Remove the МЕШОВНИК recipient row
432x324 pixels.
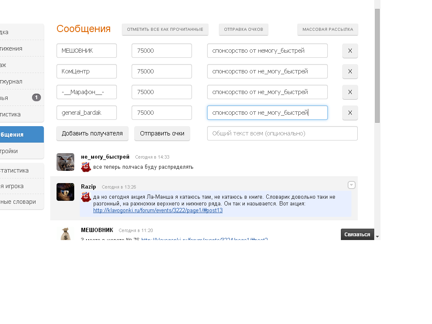click(x=350, y=51)
